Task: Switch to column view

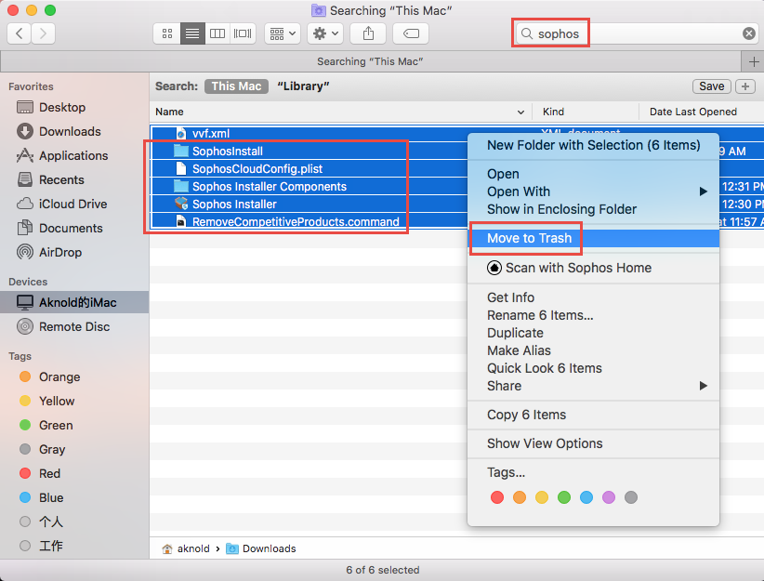Action: (217, 33)
